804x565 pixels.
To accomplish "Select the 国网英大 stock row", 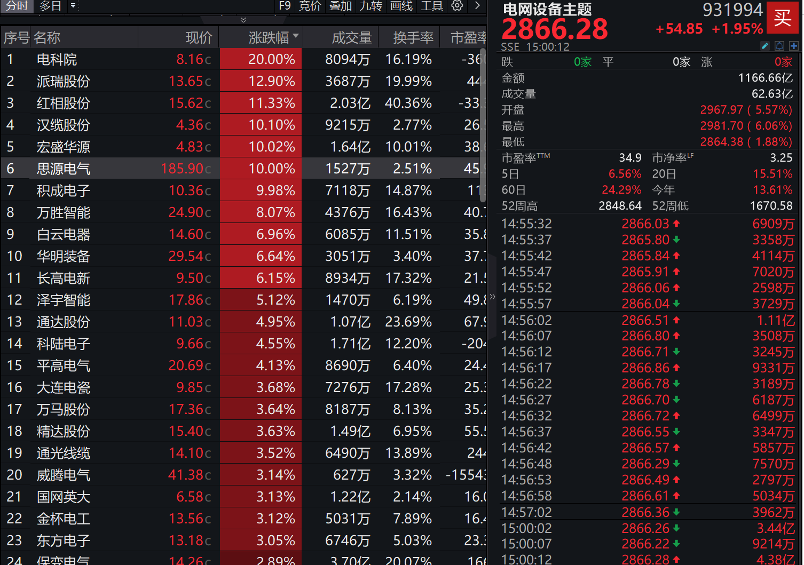I will point(243,497).
